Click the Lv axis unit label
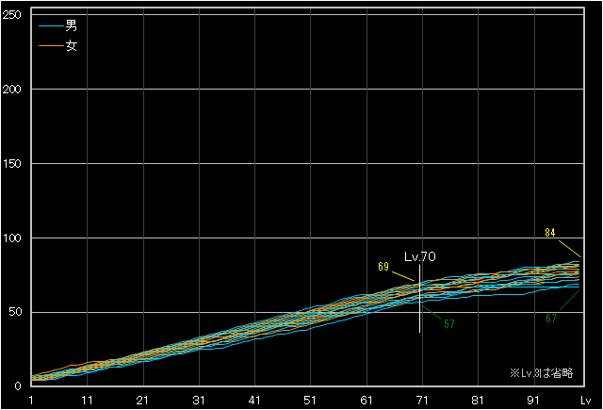The image size is (603, 410). click(586, 401)
